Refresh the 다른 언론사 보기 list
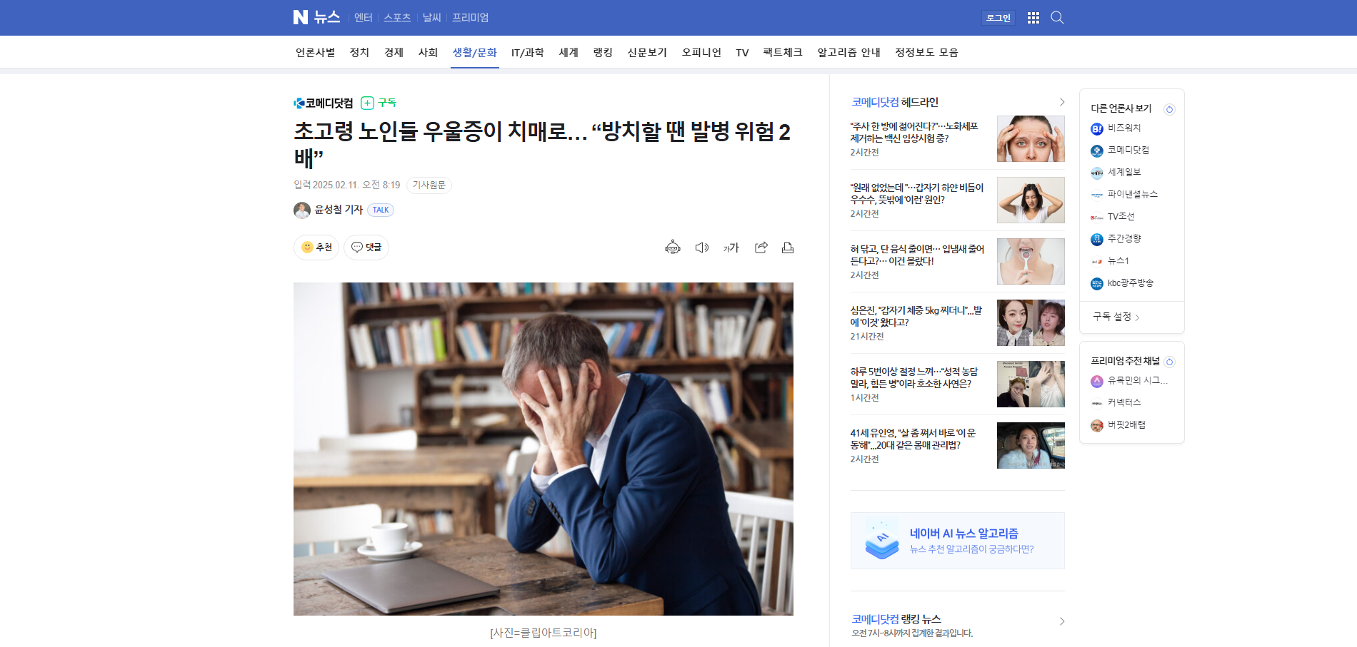Viewport: 1357px width, 647px height. pos(1169,109)
